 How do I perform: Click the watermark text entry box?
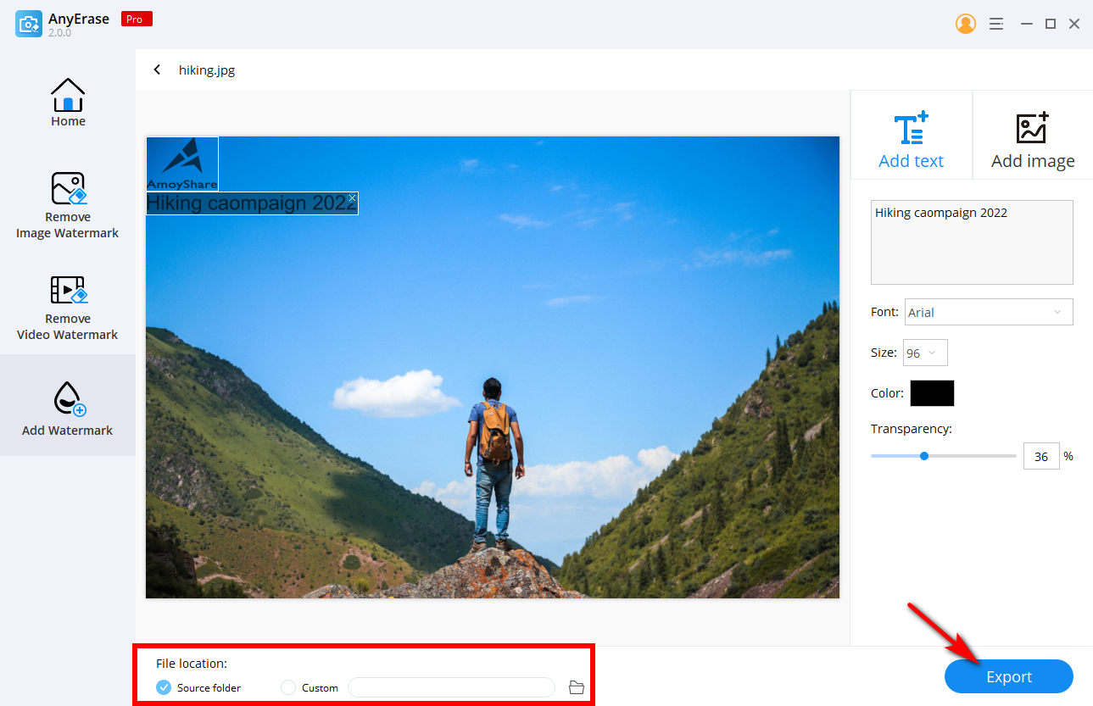pos(971,242)
